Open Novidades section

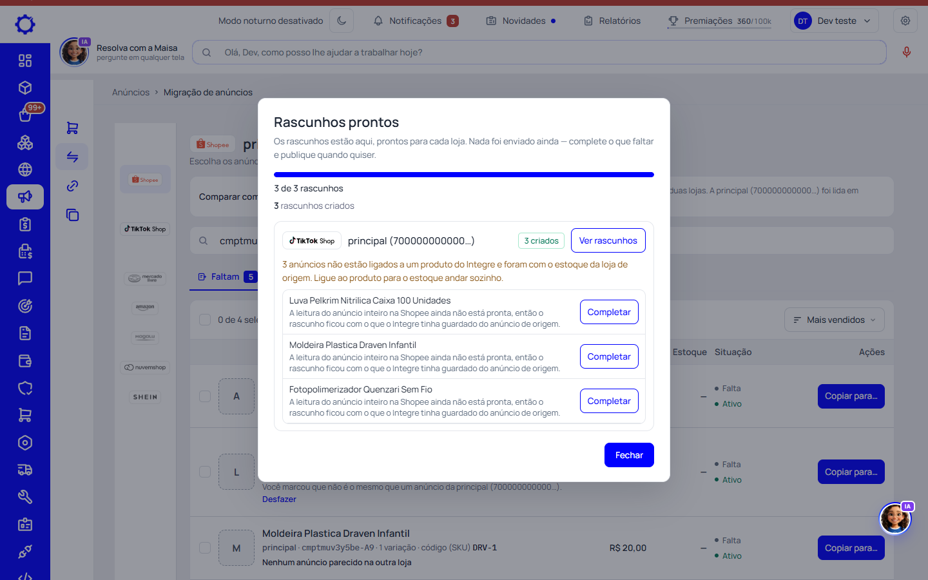(521, 21)
